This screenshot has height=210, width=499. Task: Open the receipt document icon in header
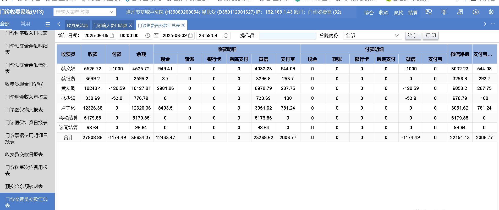pos(460,12)
